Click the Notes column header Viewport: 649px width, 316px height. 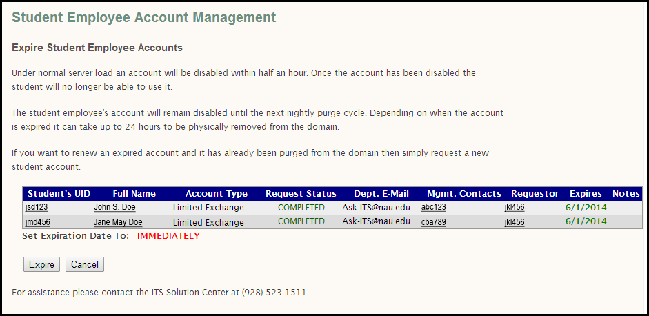point(626,194)
